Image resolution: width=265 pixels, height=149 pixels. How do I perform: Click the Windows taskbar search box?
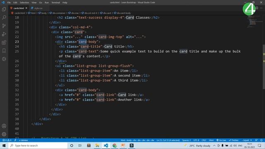pos(38,145)
